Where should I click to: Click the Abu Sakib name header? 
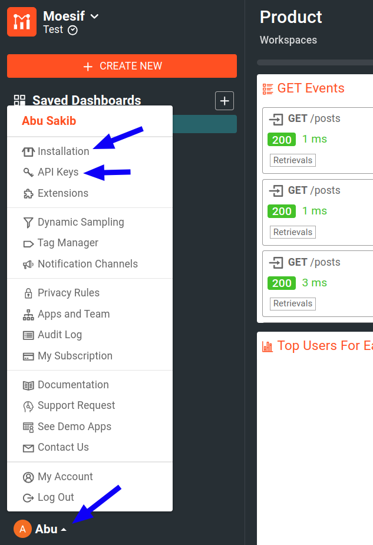pos(49,121)
